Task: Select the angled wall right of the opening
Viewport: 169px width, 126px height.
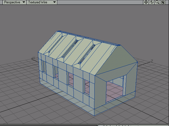Action: coord(131,82)
